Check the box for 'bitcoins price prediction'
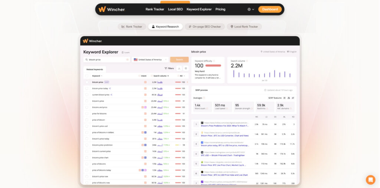Viewport: 380px width, 188px height. point(87,145)
